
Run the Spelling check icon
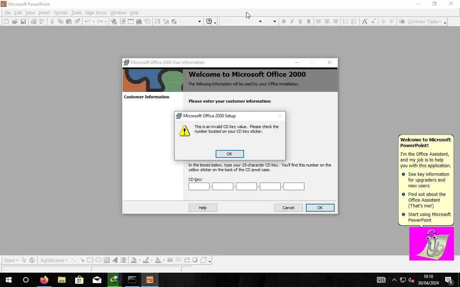pyautogui.click(x=42, y=22)
